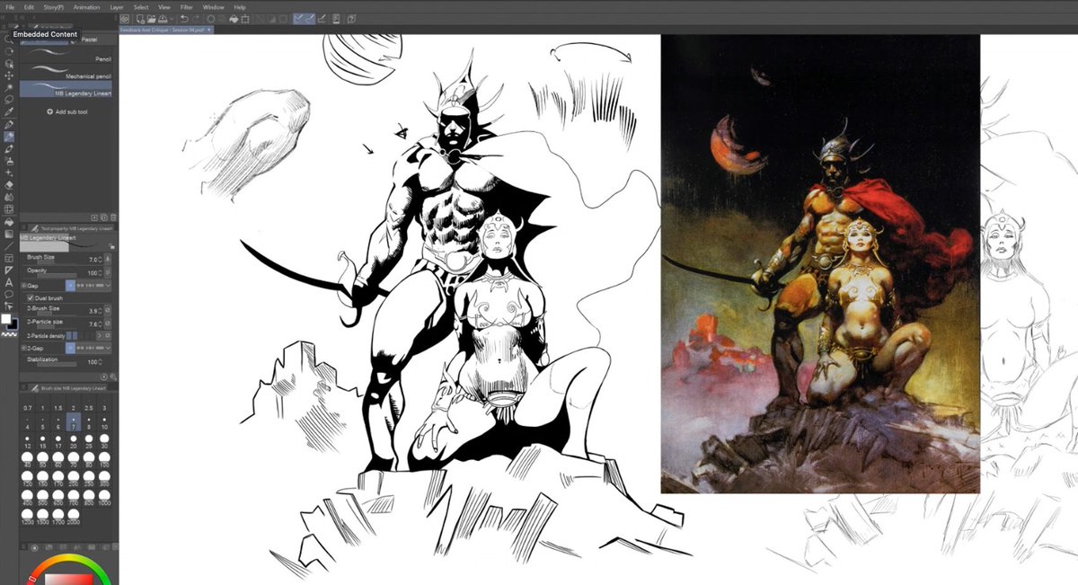Click the Save icon in command bar
Viewport: 1078px width, 585px height.
[163, 19]
